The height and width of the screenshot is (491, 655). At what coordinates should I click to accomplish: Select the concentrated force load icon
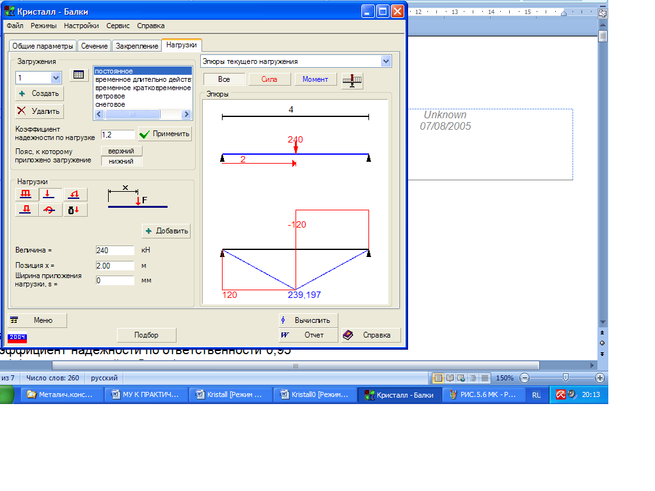(x=50, y=194)
